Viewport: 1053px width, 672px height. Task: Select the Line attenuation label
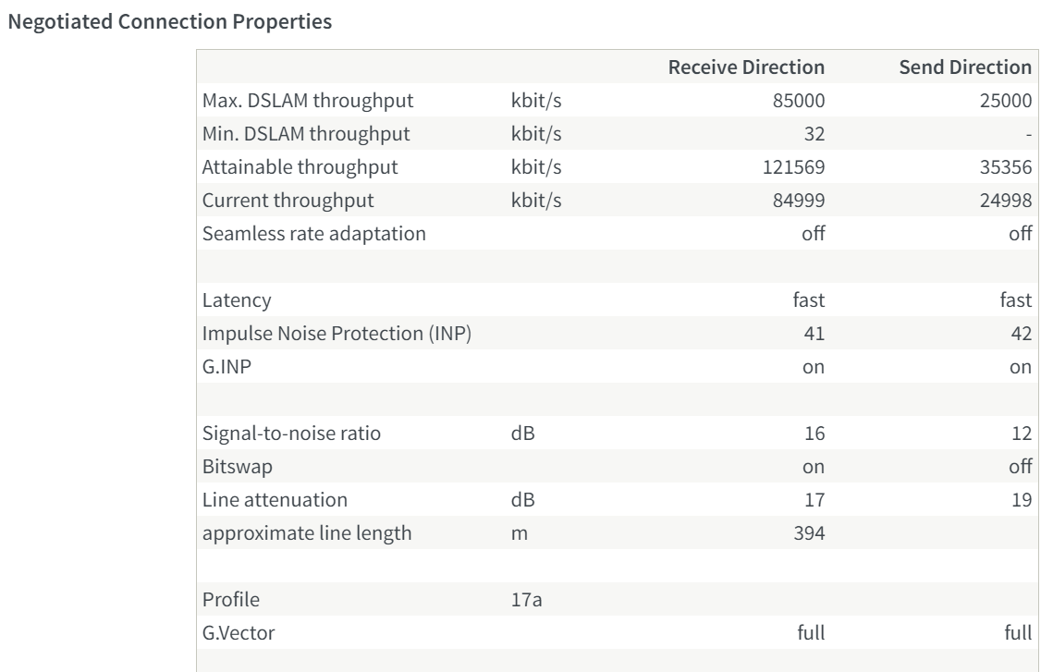coord(275,500)
